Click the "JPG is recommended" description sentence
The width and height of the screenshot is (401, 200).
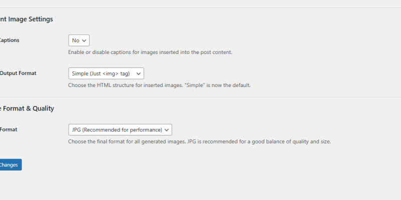(259, 141)
